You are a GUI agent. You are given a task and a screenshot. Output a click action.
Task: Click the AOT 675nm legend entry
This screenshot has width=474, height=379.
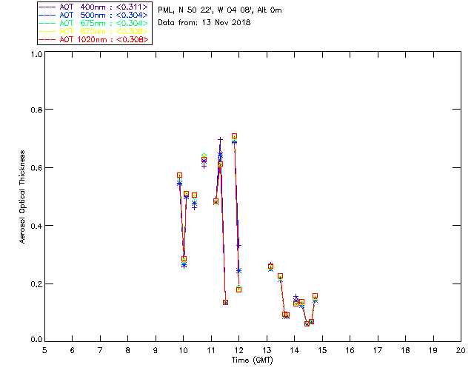coord(94,23)
